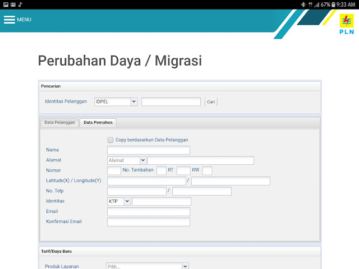Screen dimensions: 359x269
Task: Focus the Konfirmasi Email field
Action: point(149,222)
